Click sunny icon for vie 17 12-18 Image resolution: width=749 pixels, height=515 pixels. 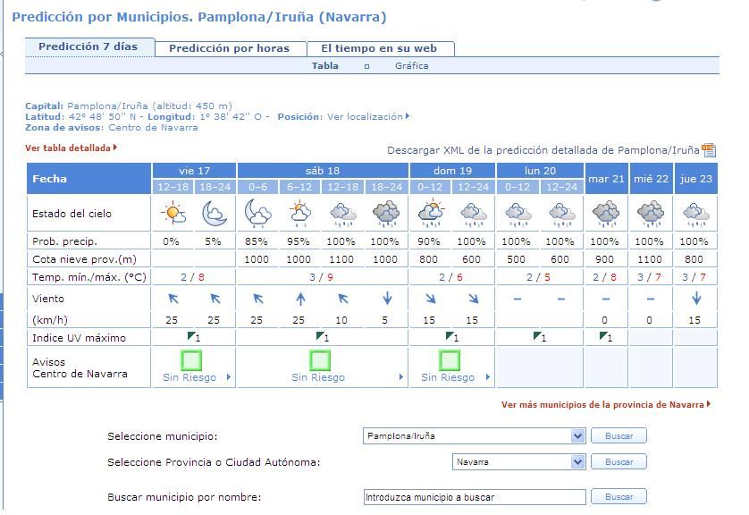point(173,213)
